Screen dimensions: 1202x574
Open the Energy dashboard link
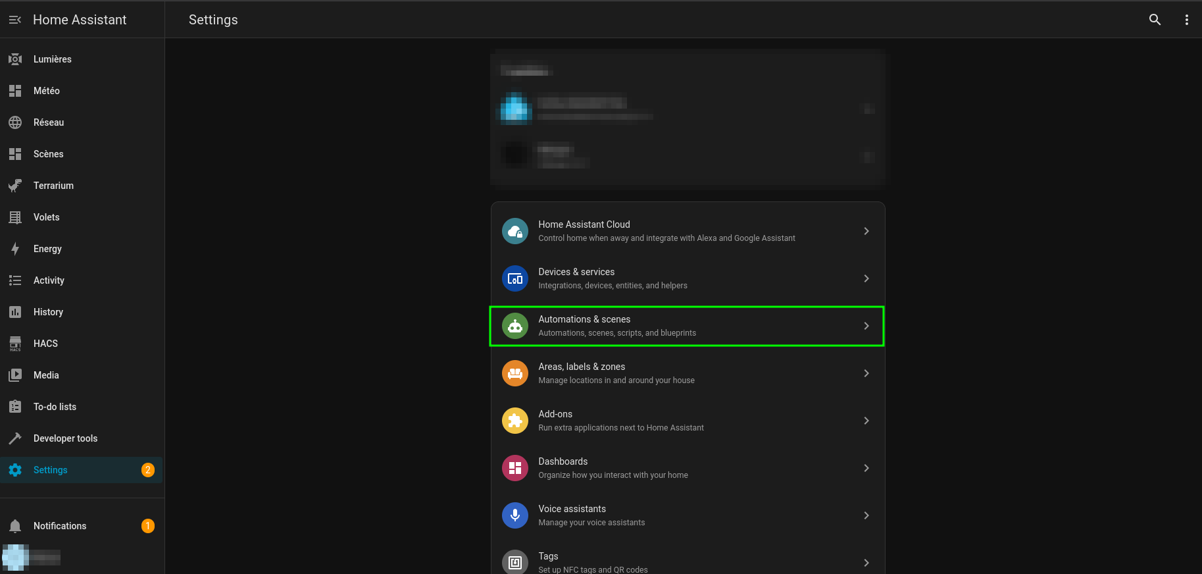click(47, 249)
